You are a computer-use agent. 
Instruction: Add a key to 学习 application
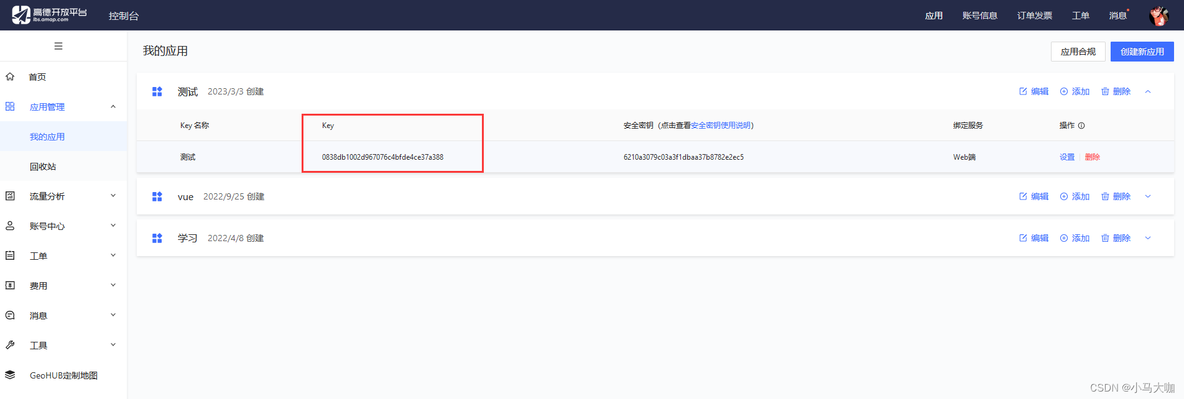click(1075, 238)
